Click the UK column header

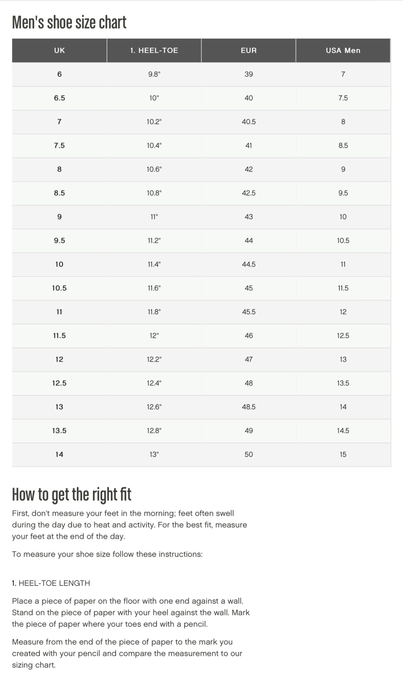(59, 50)
